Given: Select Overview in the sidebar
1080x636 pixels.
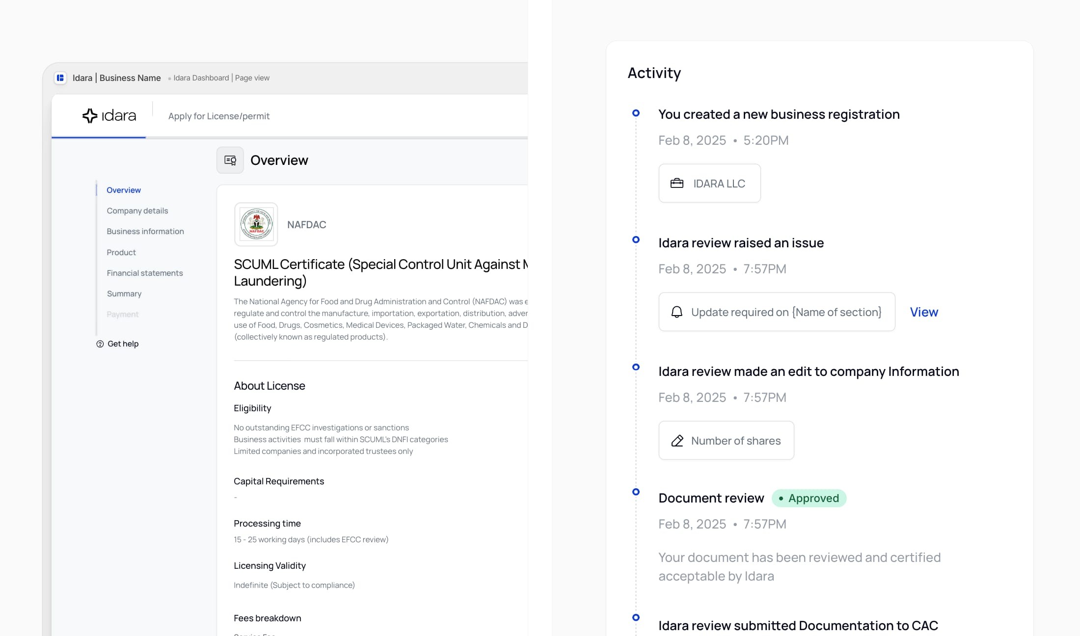Looking at the screenshot, I should (124, 190).
